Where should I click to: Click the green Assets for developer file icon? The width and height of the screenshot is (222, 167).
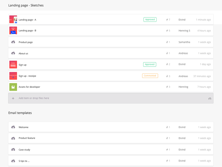coord(13,87)
